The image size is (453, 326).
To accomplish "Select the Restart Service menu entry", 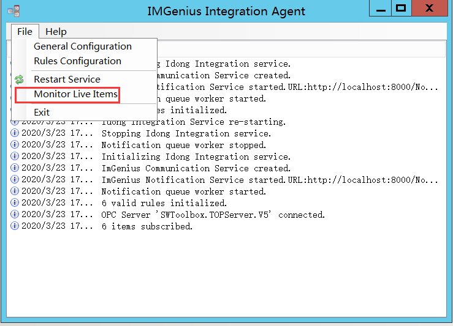I will coord(67,80).
